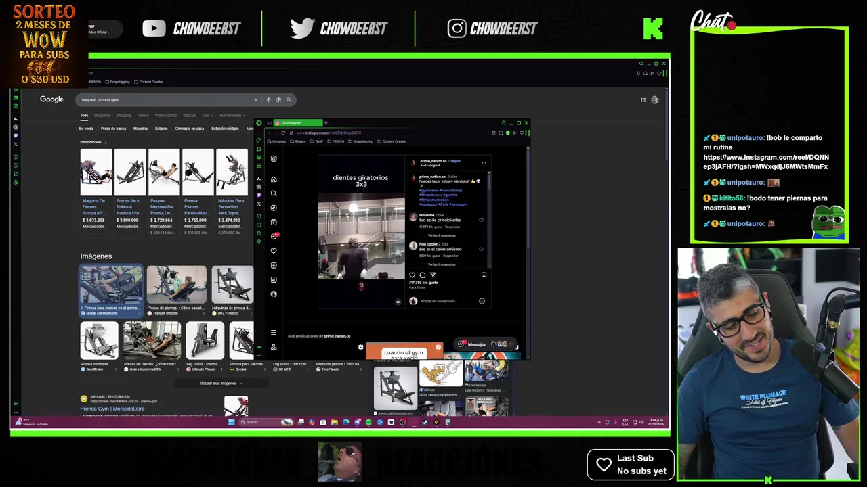Open the reel's three-dot options menu

pos(484,162)
